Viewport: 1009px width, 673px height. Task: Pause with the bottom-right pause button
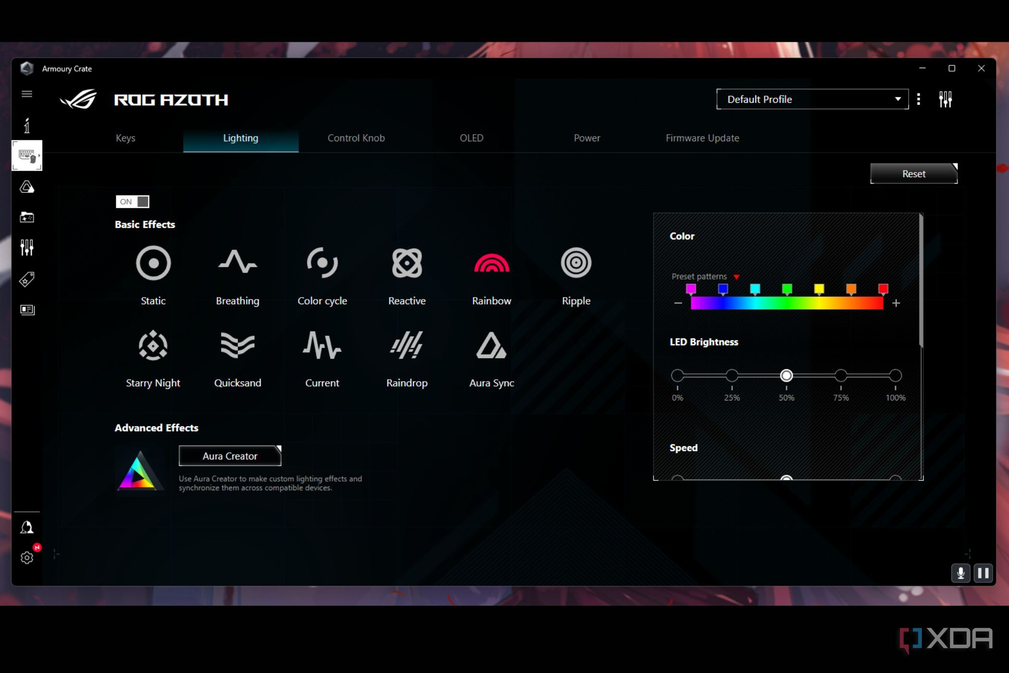click(983, 573)
